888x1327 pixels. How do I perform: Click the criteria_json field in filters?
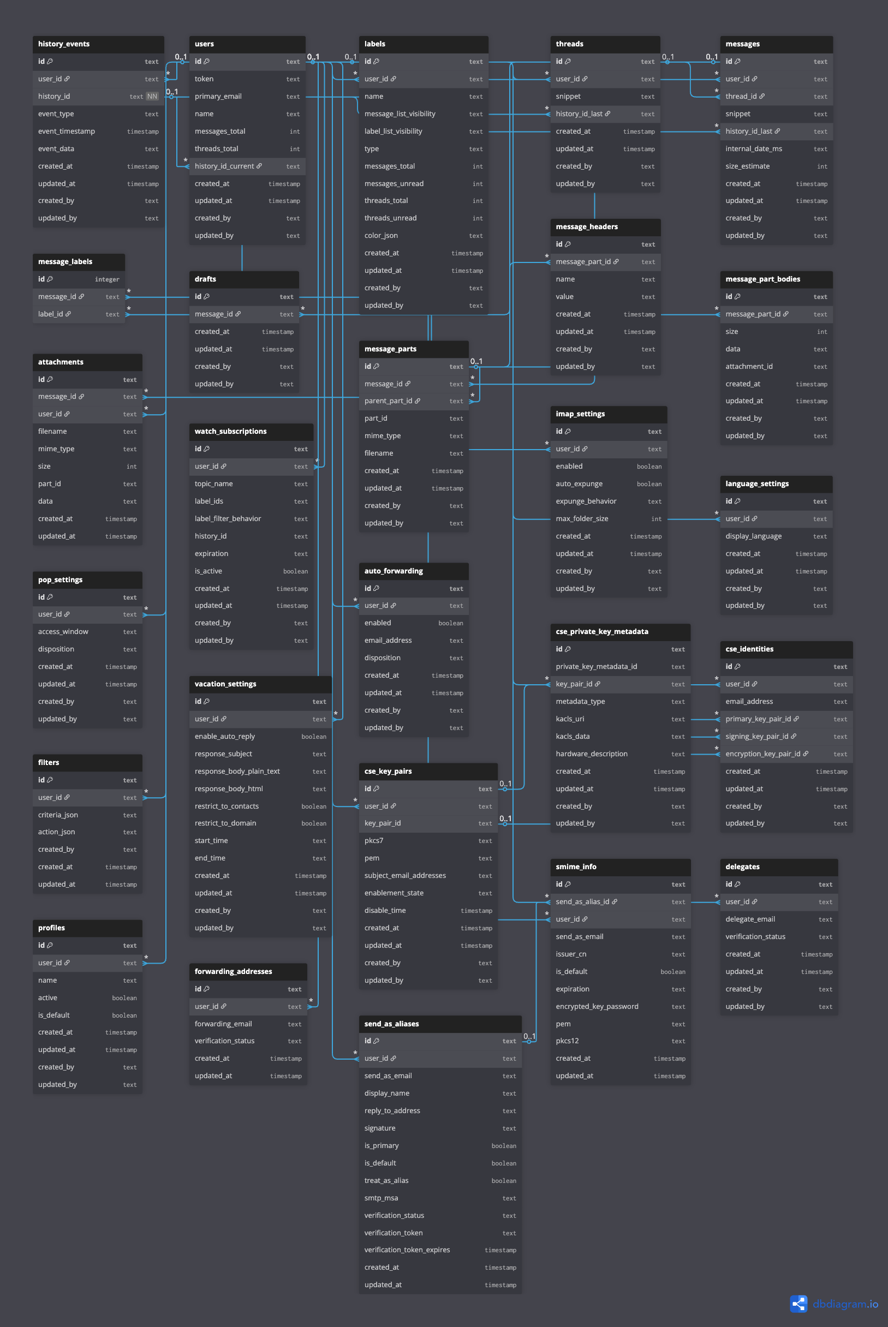click(x=88, y=815)
